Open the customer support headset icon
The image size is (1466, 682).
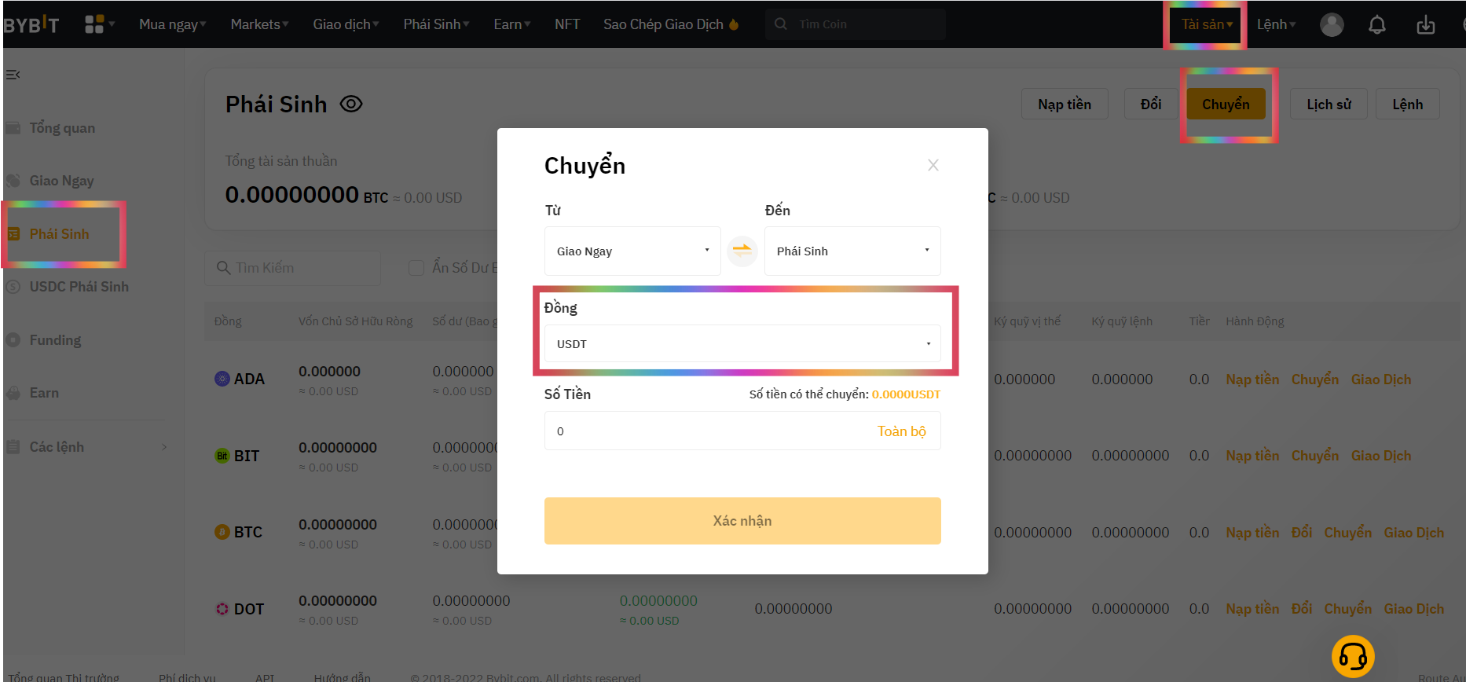coord(1353,656)
